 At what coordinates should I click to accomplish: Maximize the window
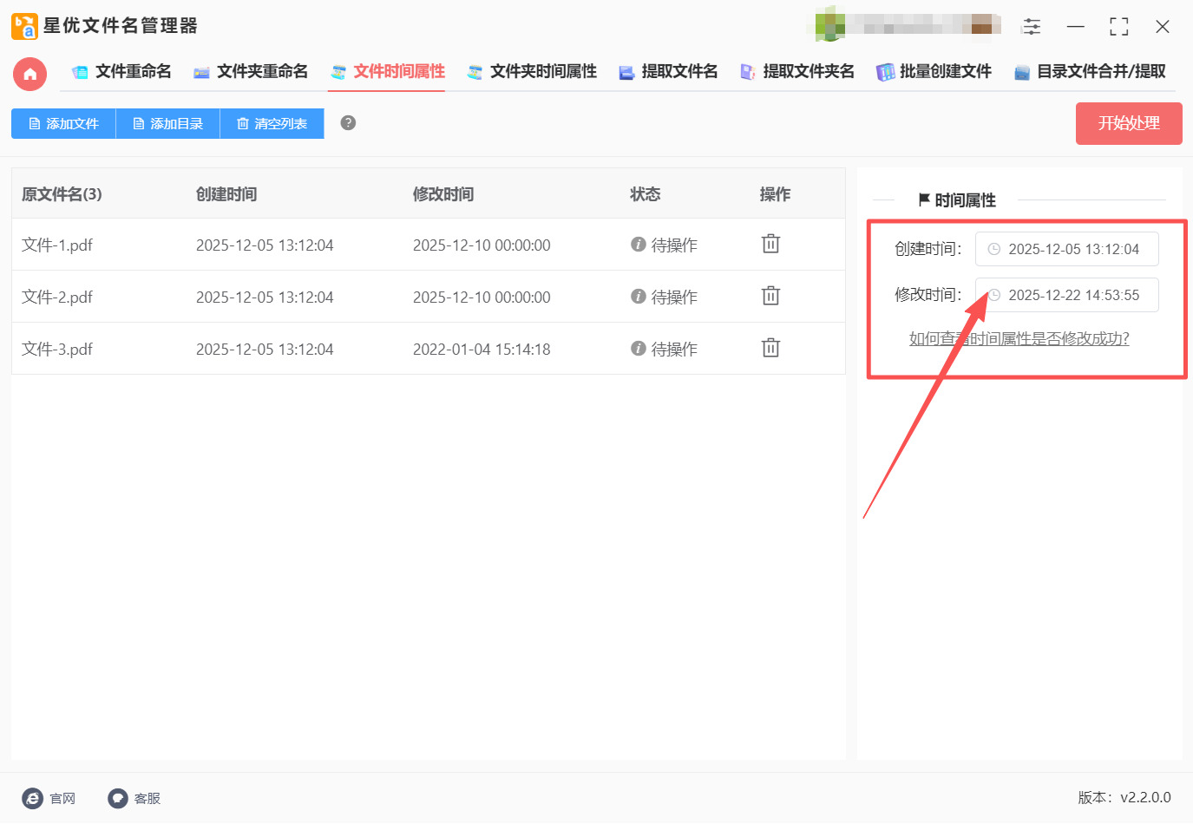(x=1119, y=27)
